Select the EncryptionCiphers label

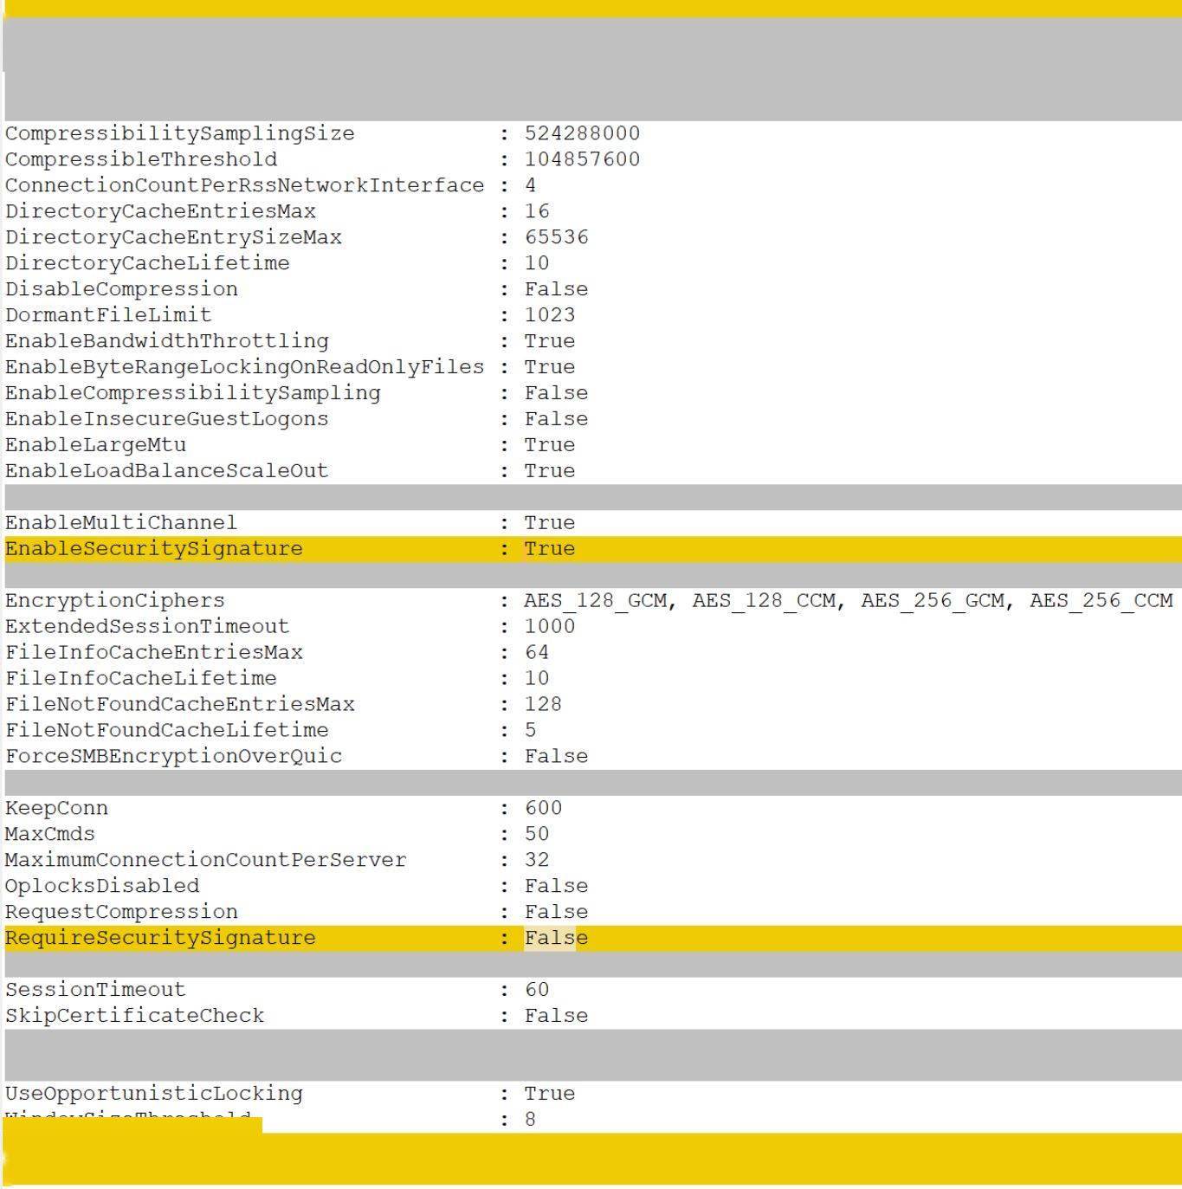click(x=114, y=601)
